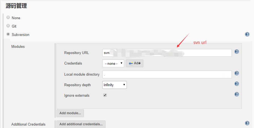This screenshot has width=254, height=128.
Task: Click the Local module directory label
Action: tap(82, 74)
